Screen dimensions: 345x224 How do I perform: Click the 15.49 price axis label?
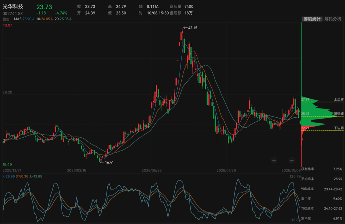pyautogui.click(x=7, y=165)
